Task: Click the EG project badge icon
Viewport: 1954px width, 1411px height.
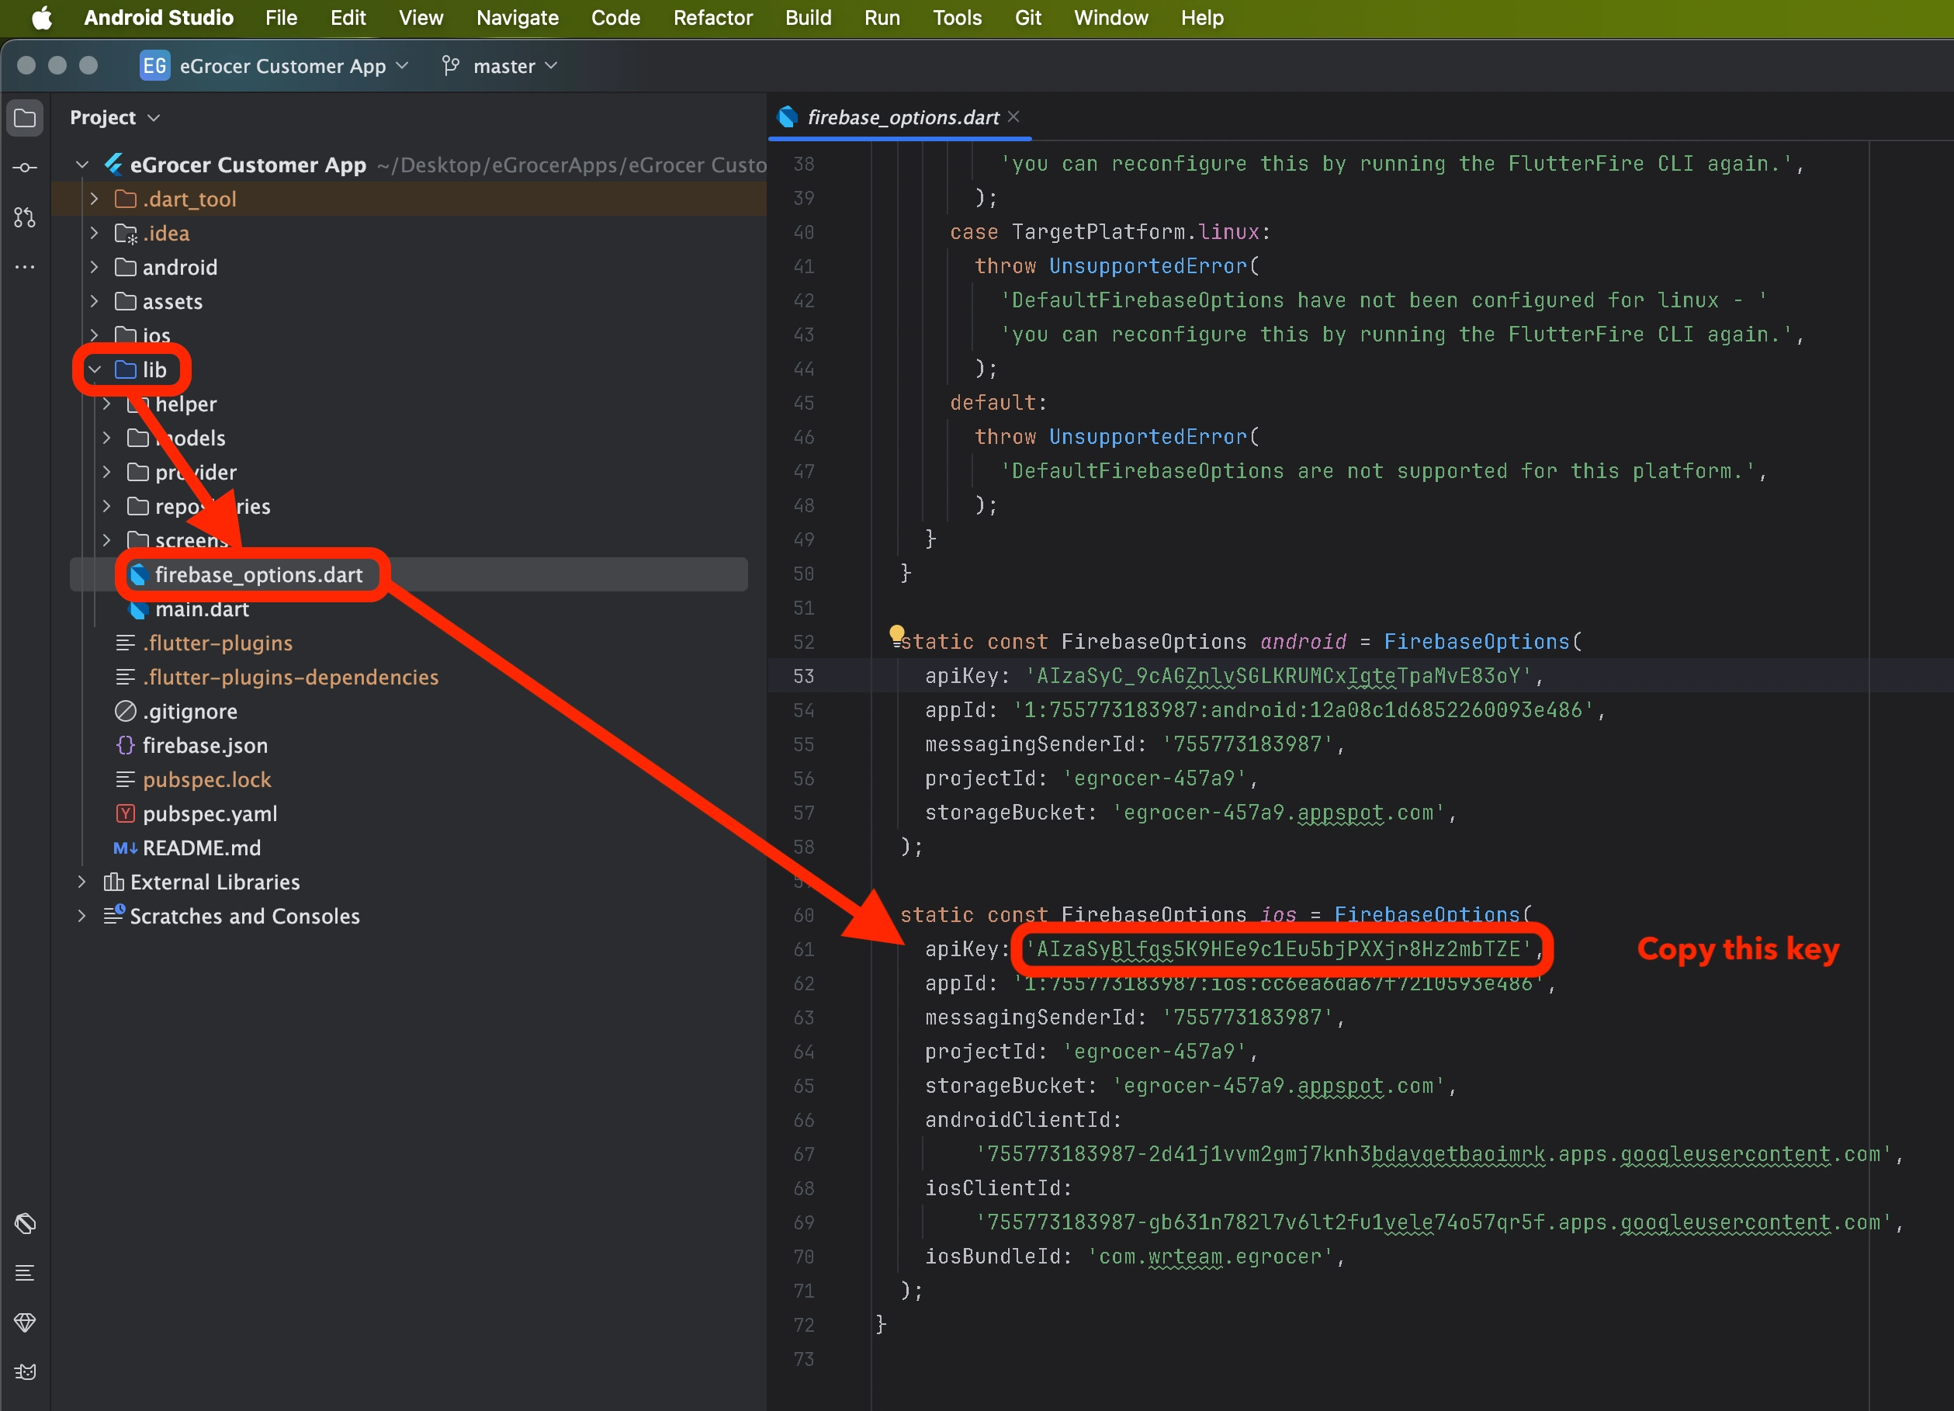Action: click(x=154, y=65)
